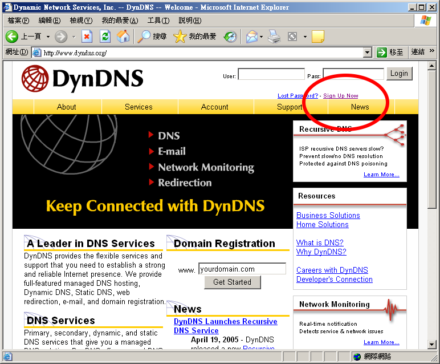
Task: Click the User input field
Action: (x=271, y=74)
